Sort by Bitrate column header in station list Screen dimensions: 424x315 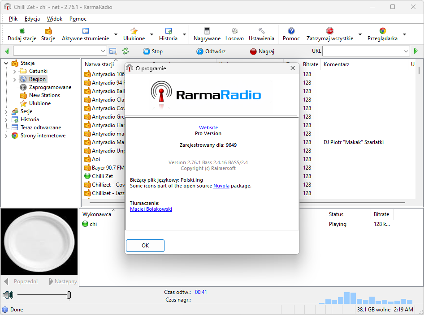click(x=311, y=64)
